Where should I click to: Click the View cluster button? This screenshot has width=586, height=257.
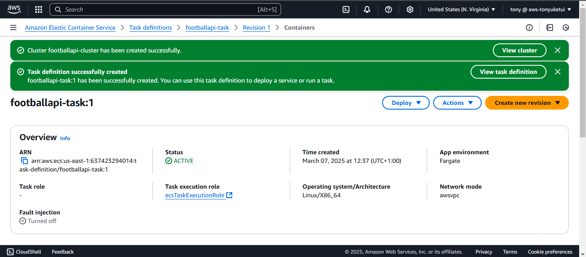point(519,50)
